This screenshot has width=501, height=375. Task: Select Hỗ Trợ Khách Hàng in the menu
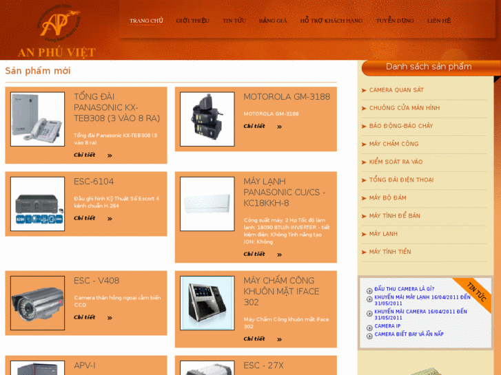coord(331,21)
